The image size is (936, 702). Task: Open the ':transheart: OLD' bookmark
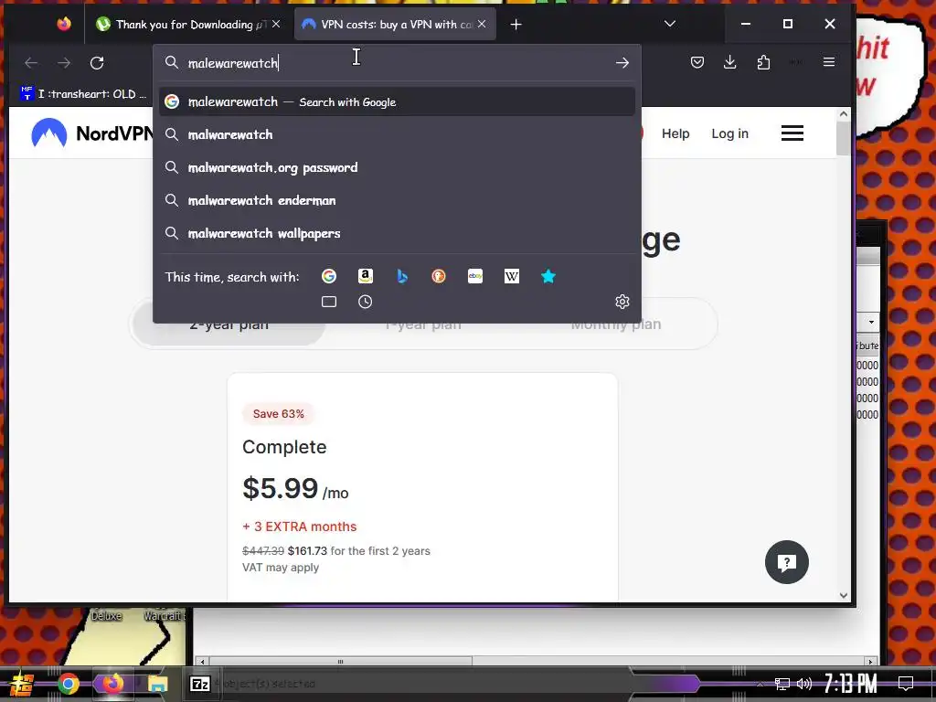[83, 94]
